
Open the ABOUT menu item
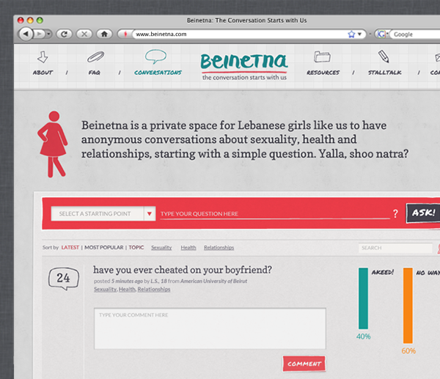(43, 73)
